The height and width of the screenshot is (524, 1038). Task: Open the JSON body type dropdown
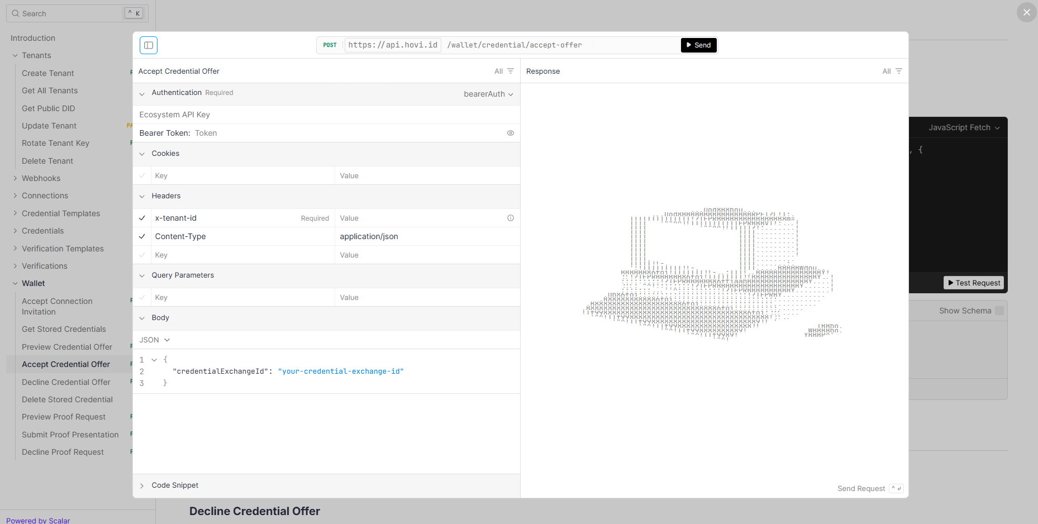[154, 340]
